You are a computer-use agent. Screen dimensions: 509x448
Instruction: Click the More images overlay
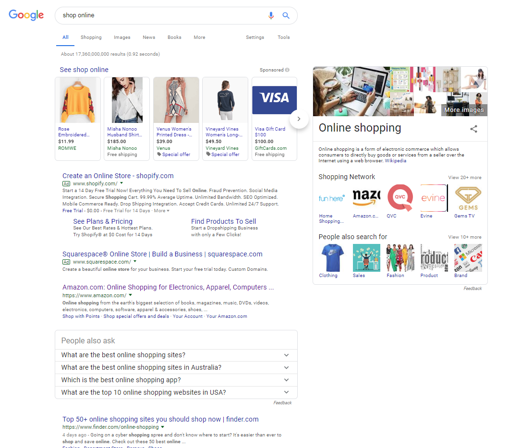point(464,110)
